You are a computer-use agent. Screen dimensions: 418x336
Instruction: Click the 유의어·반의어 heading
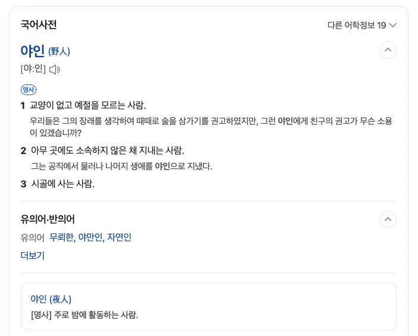coord(48,219)
